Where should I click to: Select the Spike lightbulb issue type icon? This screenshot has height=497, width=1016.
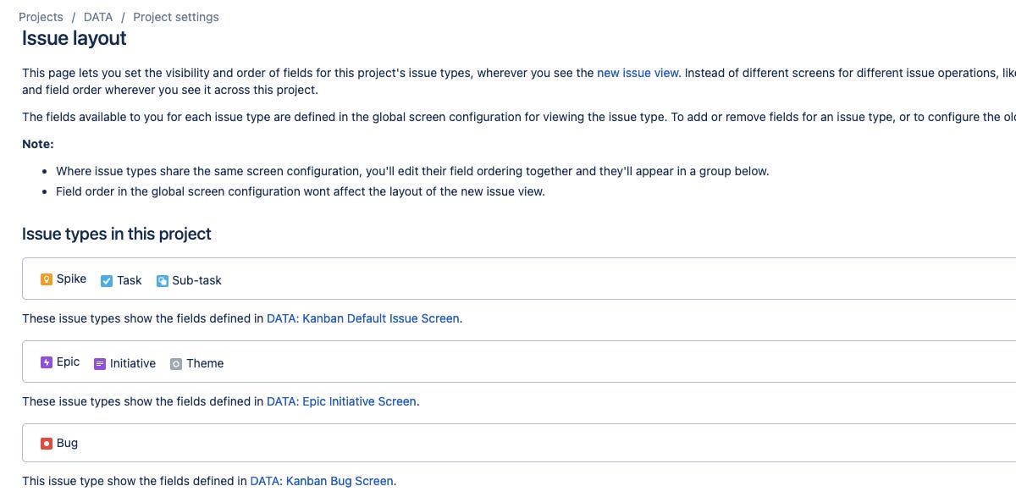click(46, 278)
